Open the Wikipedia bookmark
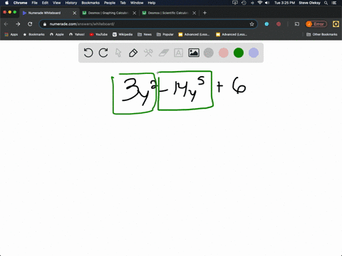This screenshot has height=256, width=342. point(123,34)
